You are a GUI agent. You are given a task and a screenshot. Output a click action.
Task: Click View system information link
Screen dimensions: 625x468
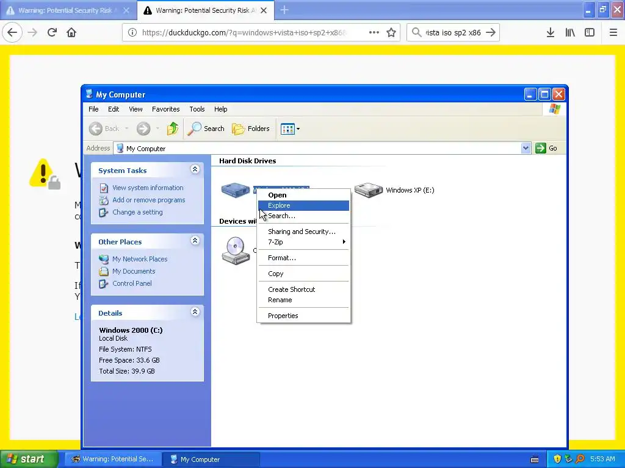click(148, 188)
